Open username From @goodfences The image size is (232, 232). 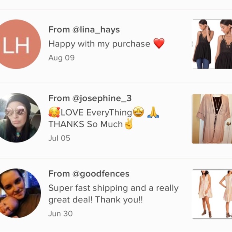tap(89, 174)
